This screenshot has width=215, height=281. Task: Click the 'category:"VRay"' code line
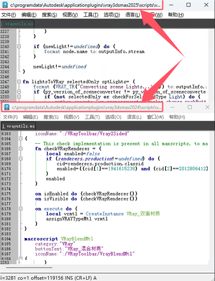click(55, 244)
